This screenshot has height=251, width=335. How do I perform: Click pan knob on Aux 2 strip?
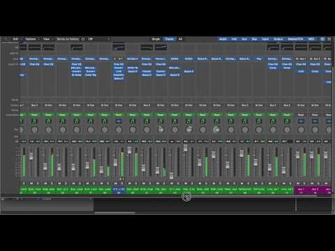pyautogui.click(x=315, y=130)
